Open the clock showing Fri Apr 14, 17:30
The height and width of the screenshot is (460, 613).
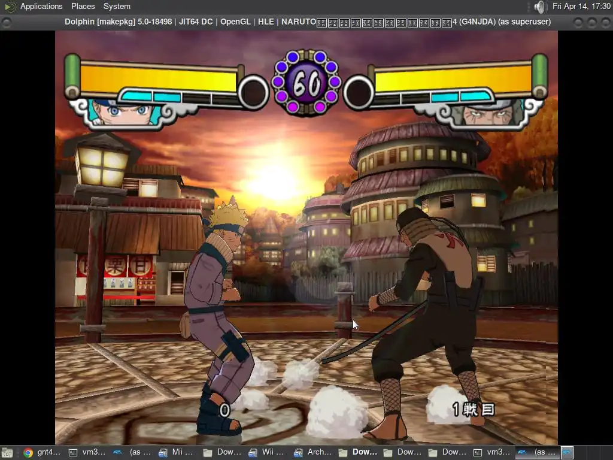click(581, 6)
